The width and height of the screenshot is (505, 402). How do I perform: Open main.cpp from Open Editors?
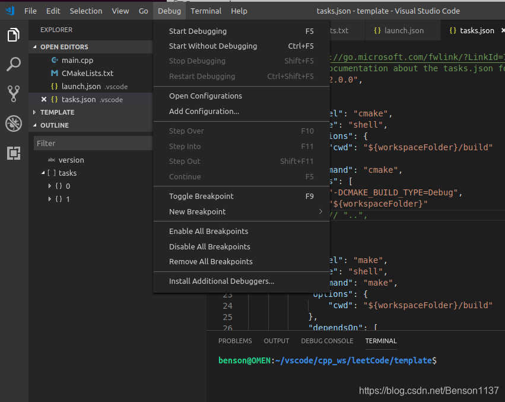pos(91,60)
